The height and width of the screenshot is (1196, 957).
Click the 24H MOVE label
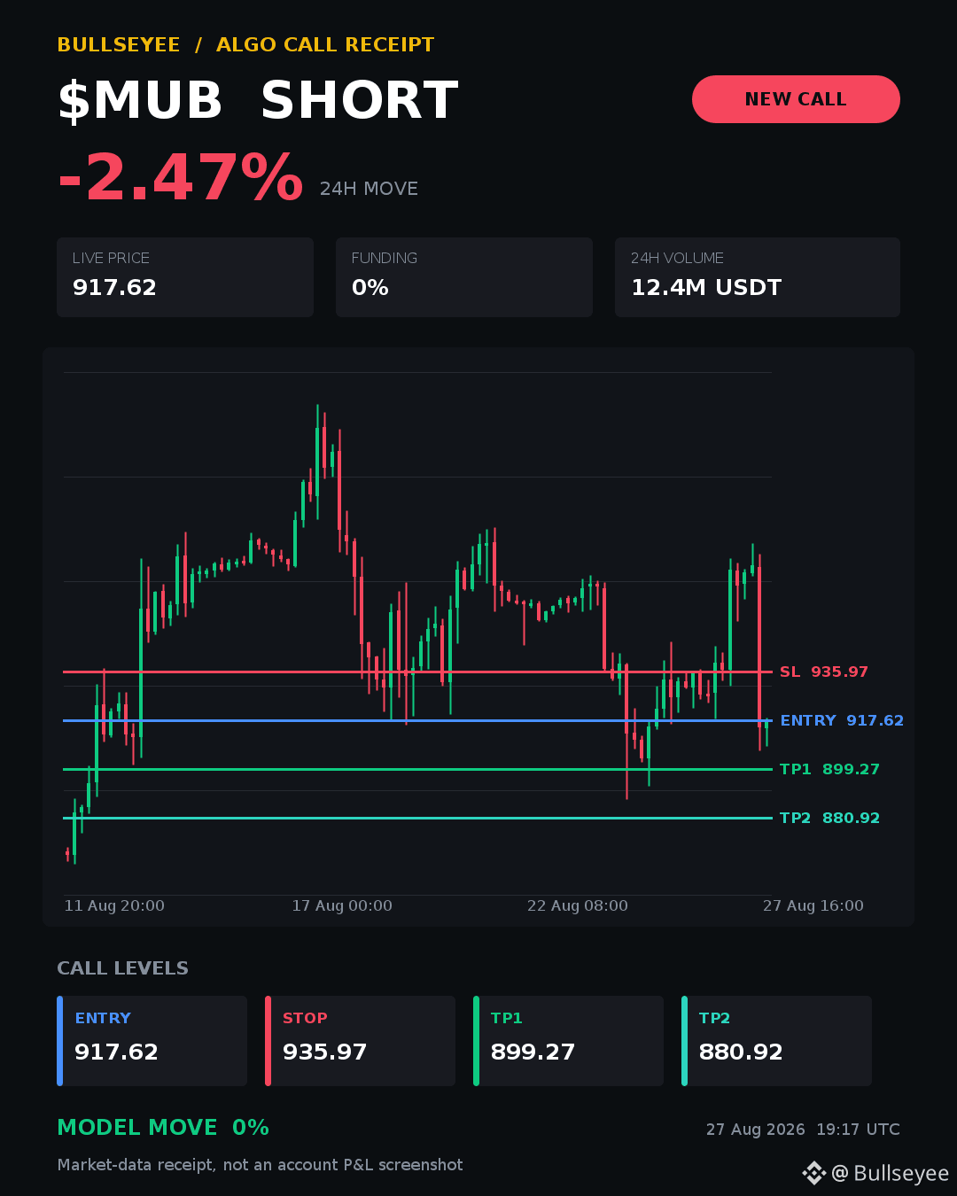(369, 189)
